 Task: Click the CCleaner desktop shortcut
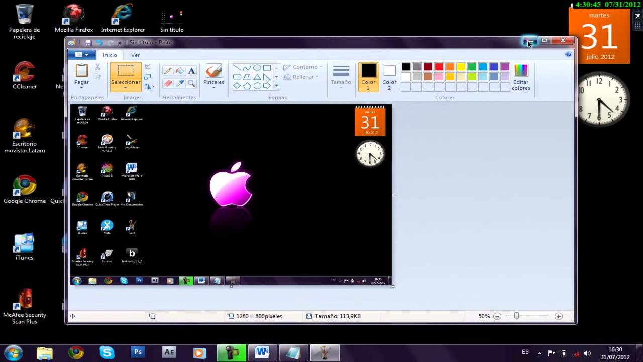tap(25, 75)
